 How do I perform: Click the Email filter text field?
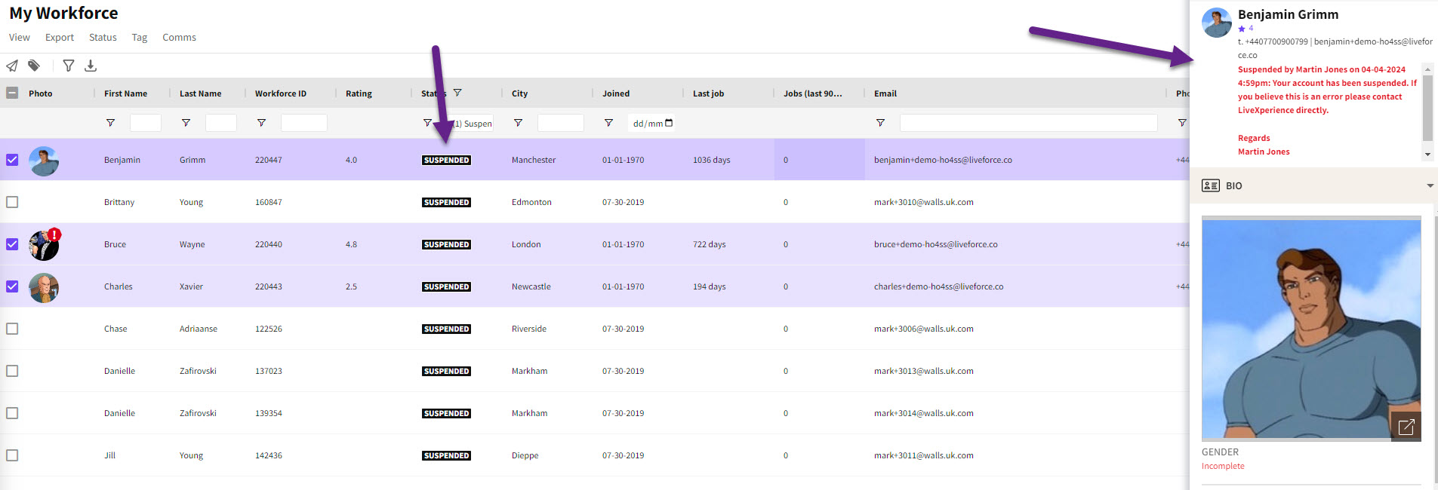[1028, 123]
